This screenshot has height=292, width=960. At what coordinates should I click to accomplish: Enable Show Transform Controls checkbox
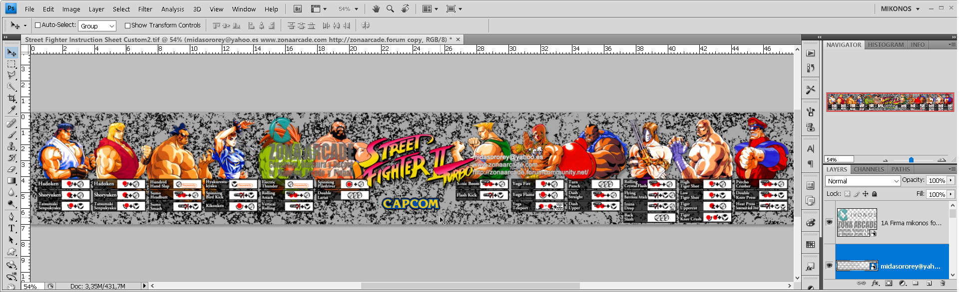click(127, 25)
